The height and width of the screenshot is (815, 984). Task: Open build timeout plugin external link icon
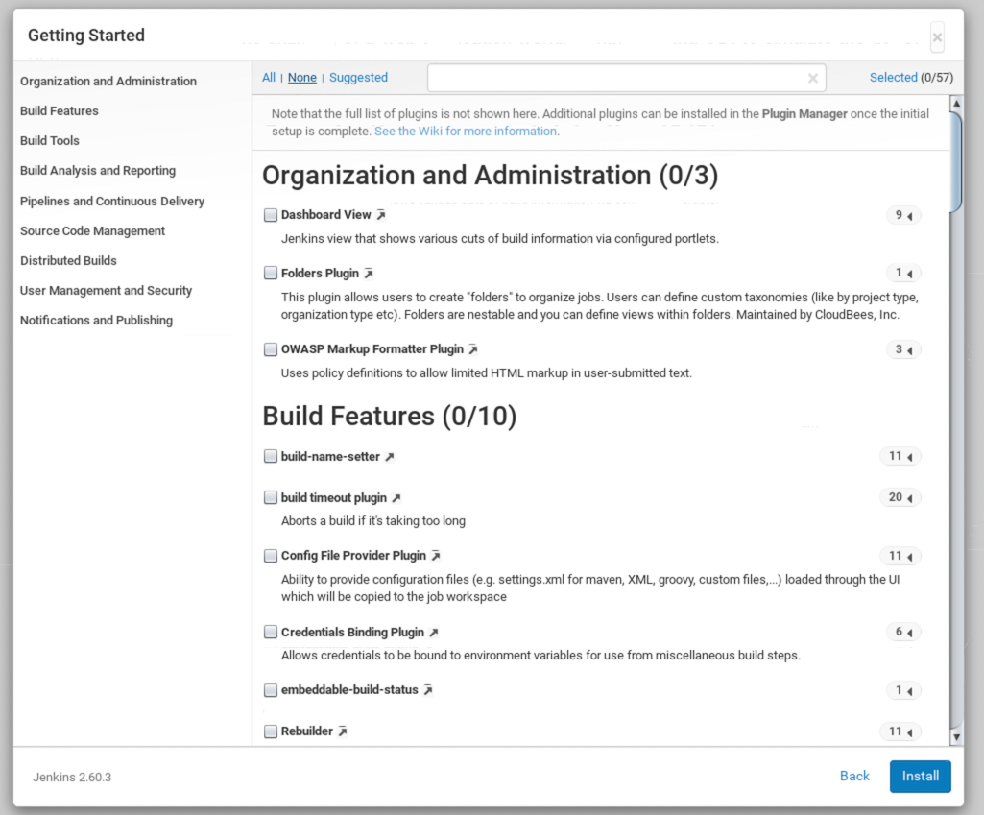(396, 498)
